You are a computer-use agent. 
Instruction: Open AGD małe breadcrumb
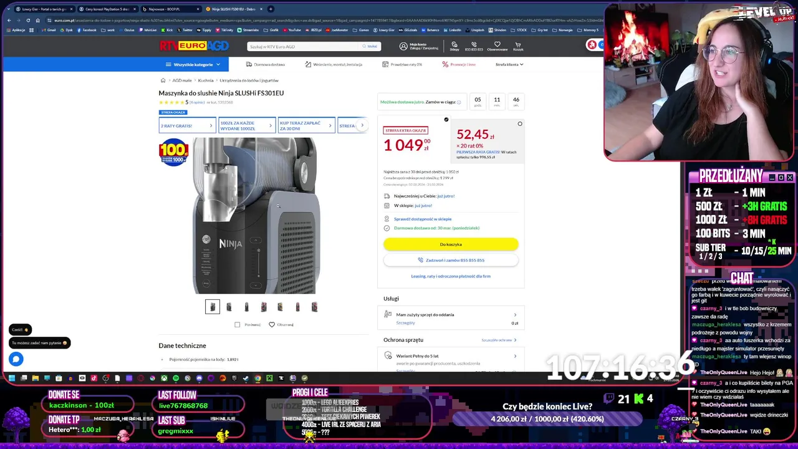[x=182, y=80]
